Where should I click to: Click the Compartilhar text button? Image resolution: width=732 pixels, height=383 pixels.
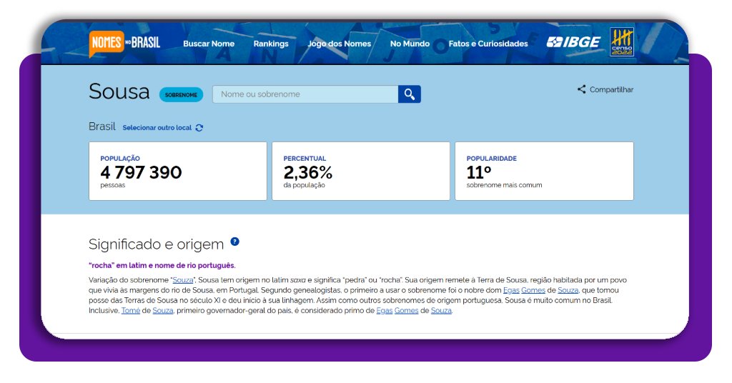[611, 90]
